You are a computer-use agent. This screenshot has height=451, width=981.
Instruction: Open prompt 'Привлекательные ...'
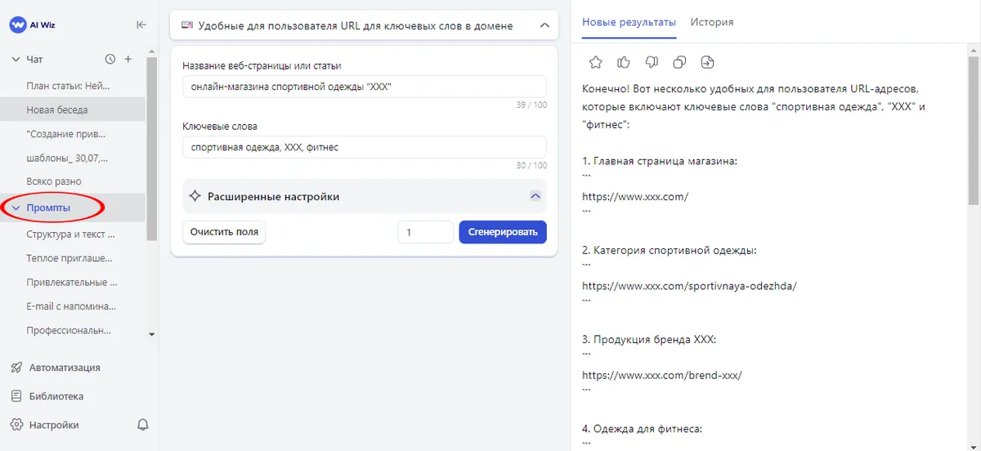(73, 283)
